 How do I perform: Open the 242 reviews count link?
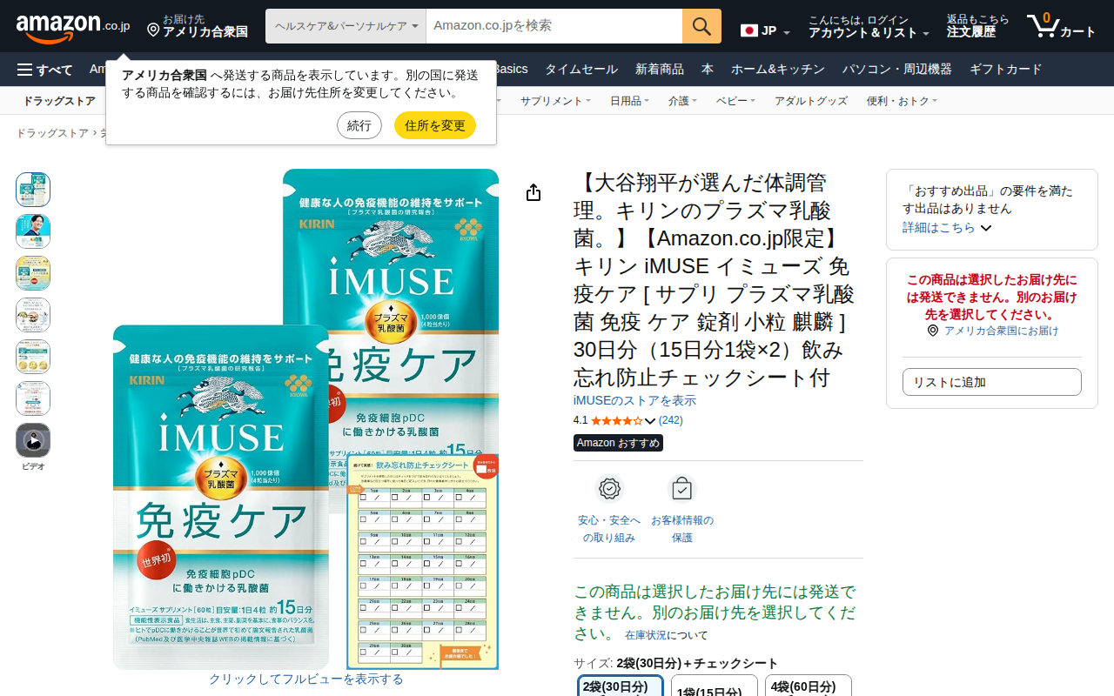(x=671, y=420)
